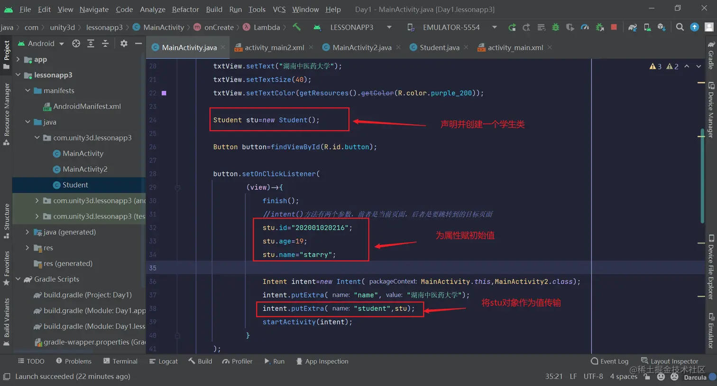
Task: Open the Analyze menu
Action: (153, 9)
